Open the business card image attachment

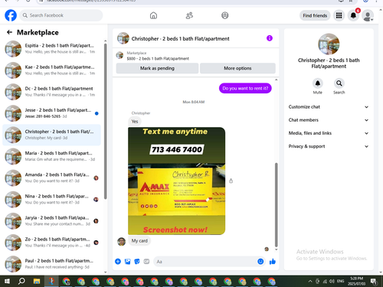176,181
